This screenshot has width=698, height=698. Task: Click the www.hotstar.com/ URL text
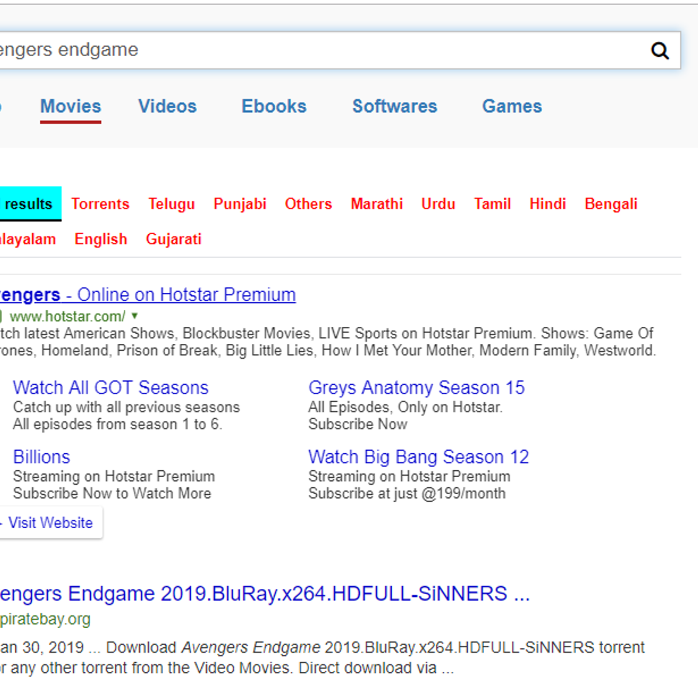(x=68, y=316)
